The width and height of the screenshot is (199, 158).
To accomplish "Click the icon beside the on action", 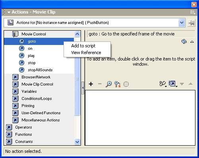I will [x=21, y=49].
